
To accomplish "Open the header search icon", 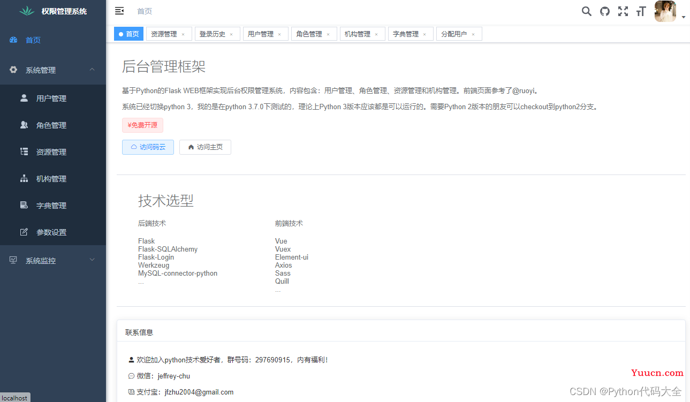I will click(587, 11).
